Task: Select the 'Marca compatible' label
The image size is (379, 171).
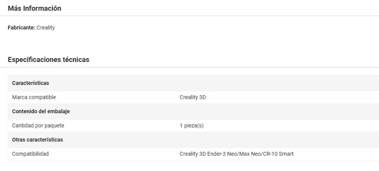Action: coord(34,97)
